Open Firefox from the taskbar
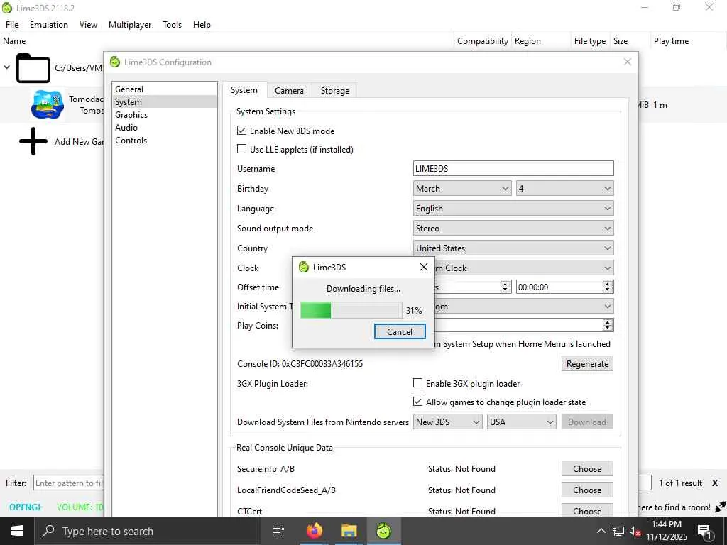The image size is (727, 545). 315,531
